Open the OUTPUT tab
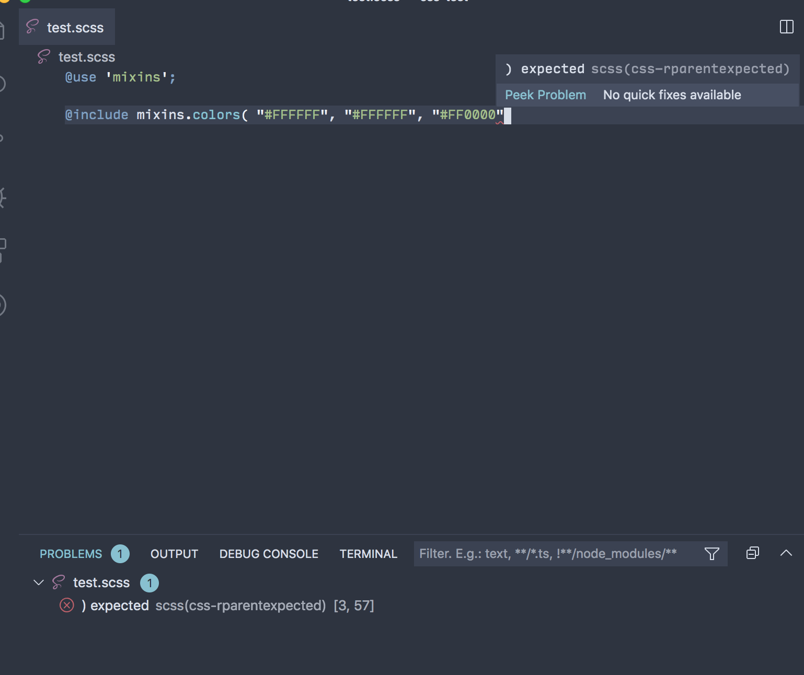 (174, 554)
